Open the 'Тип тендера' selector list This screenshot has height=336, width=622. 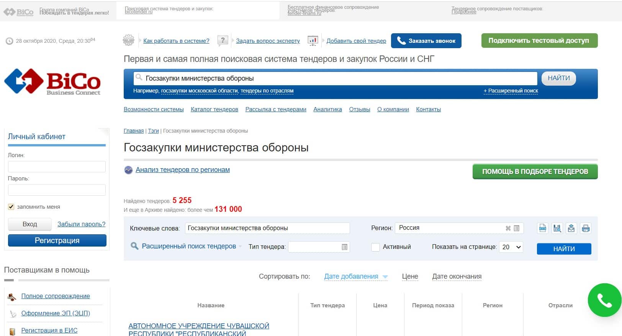pos(344,247)
